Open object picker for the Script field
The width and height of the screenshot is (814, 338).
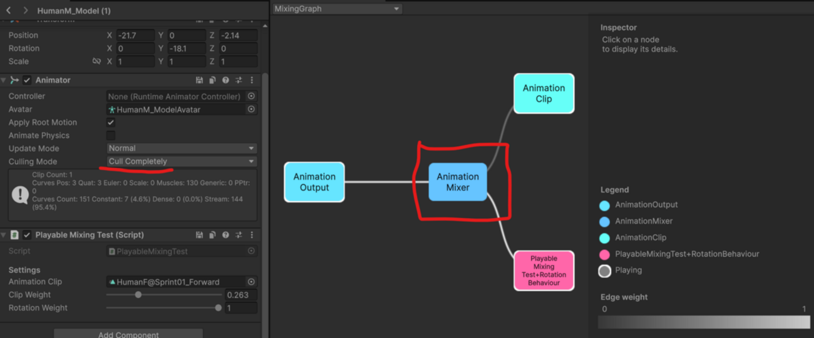251,251
